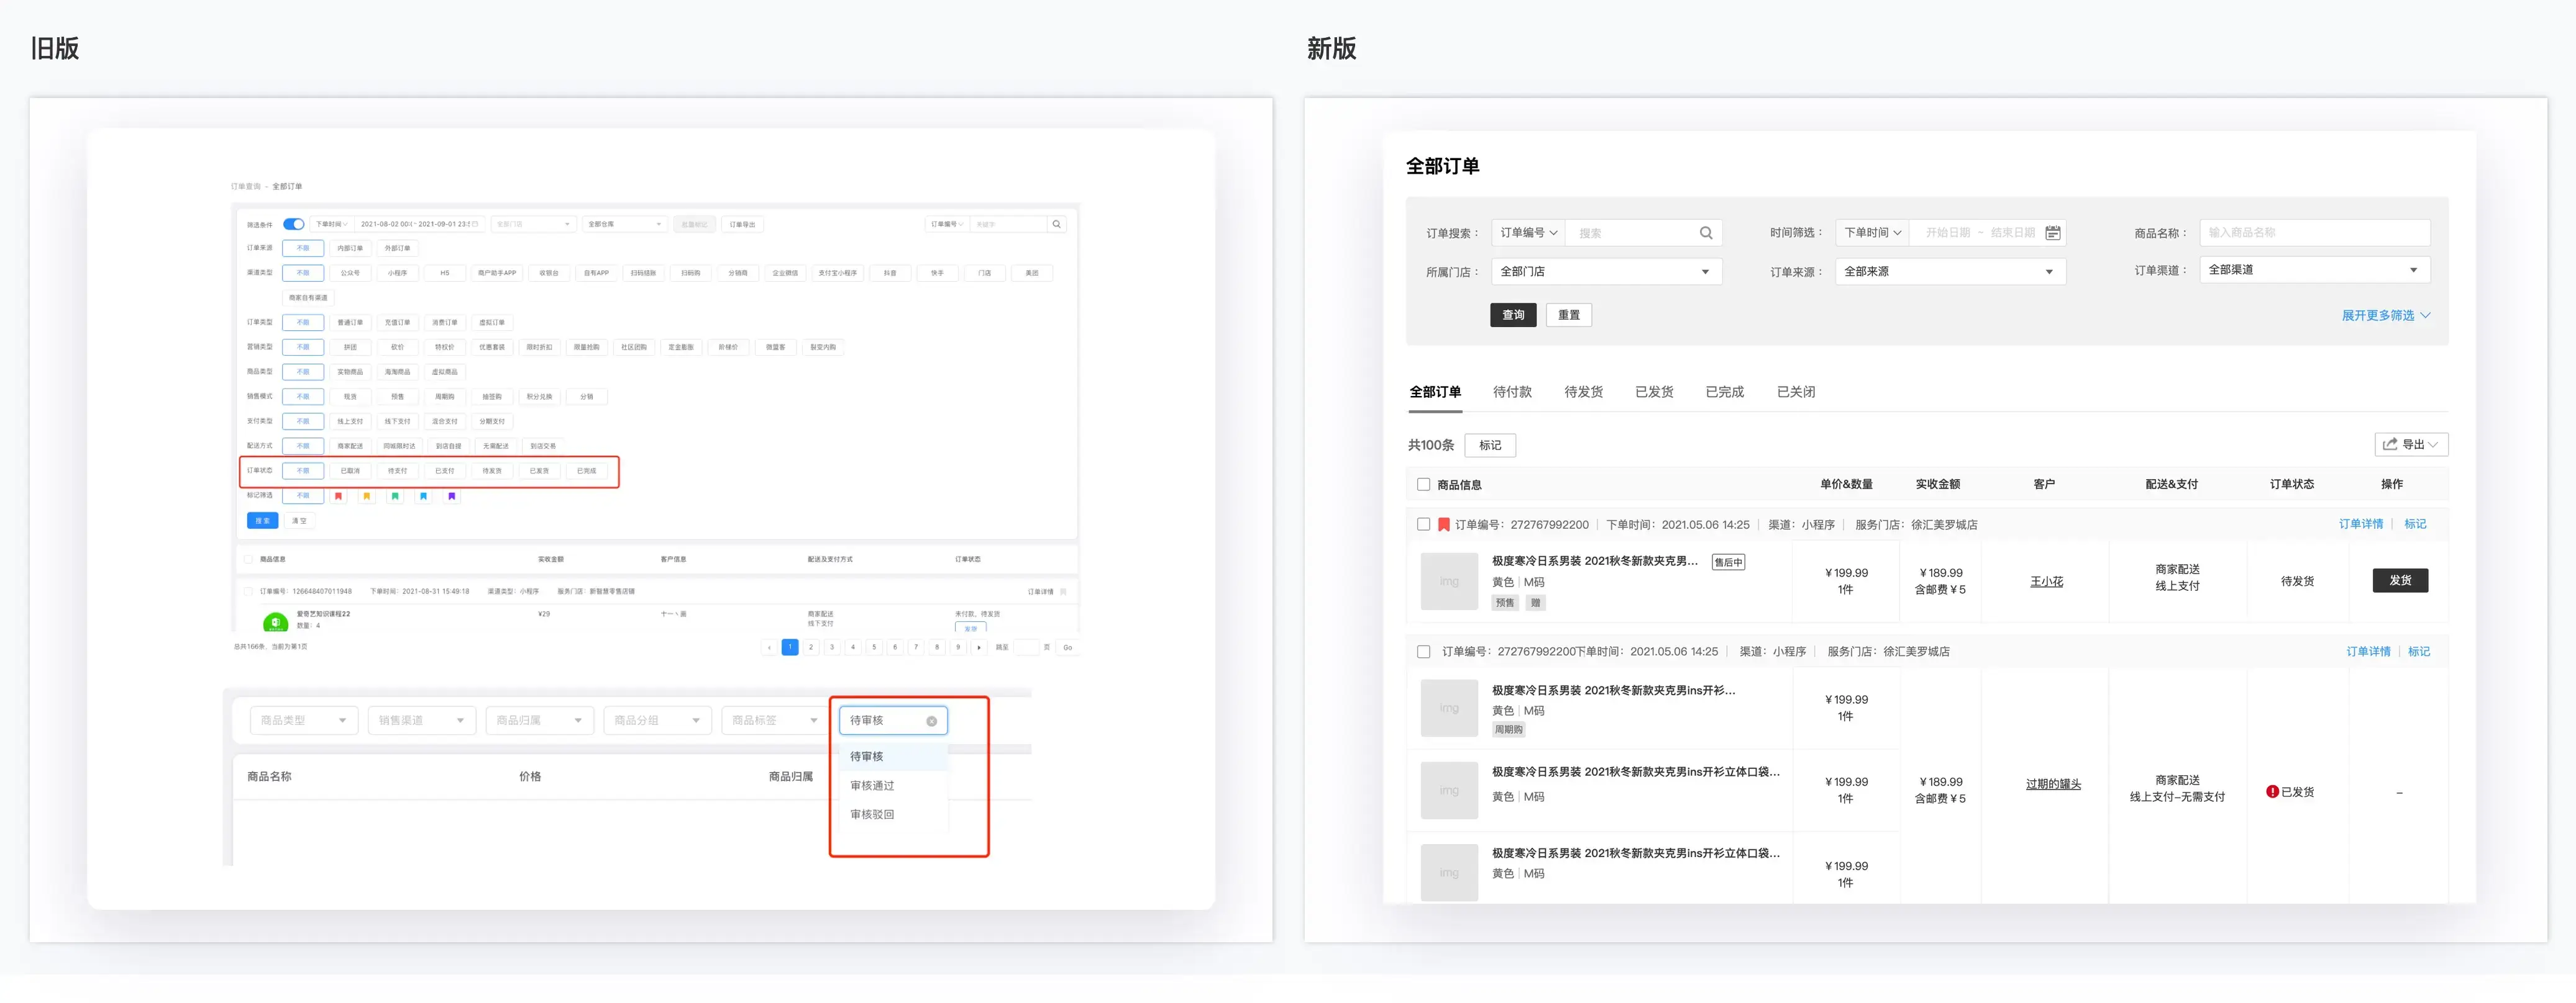
Task: Go to next page with arrow icon
Action: [x=978, y=647]
